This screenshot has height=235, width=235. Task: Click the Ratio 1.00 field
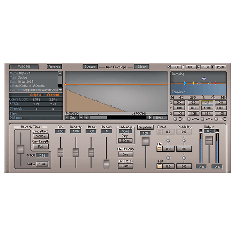point(42,164)
